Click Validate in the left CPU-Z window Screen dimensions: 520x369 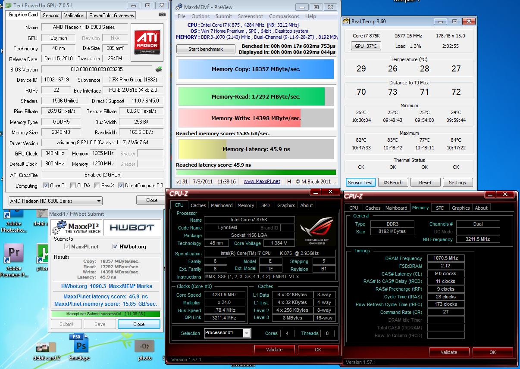click(x=275, y=350)
